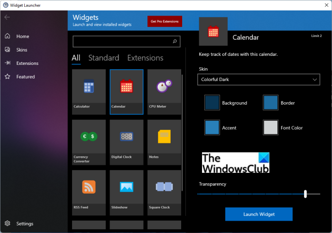The image size is (332, 233).
Task: Select the CPU Meter widget
Action: point(164,91)
